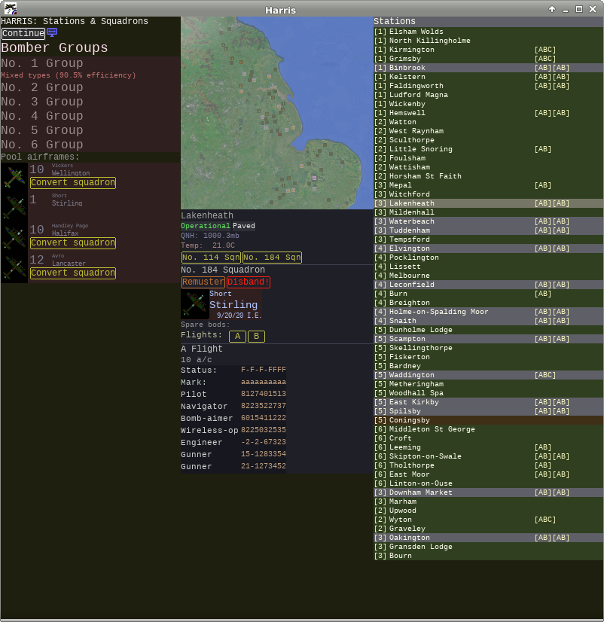Click the Halifax aircraft icon in pool
604x622 pixels.
[14, 237]
